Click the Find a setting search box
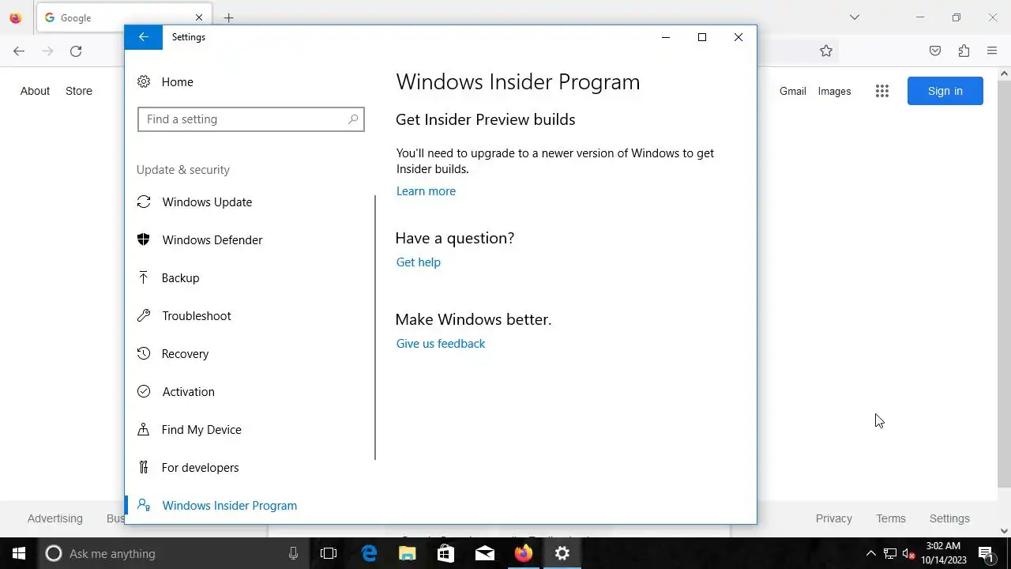This screenshot has width=1011, height=569. pyautogui.click(x=251, y=119)
